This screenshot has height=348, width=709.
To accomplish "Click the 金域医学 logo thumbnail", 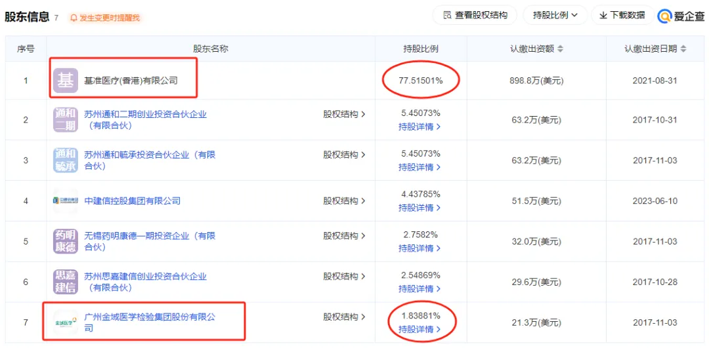I will point(66,322).
